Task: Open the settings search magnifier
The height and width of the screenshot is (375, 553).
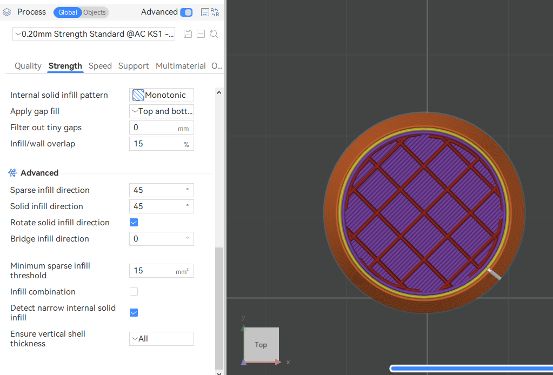Action: point(214,34)
